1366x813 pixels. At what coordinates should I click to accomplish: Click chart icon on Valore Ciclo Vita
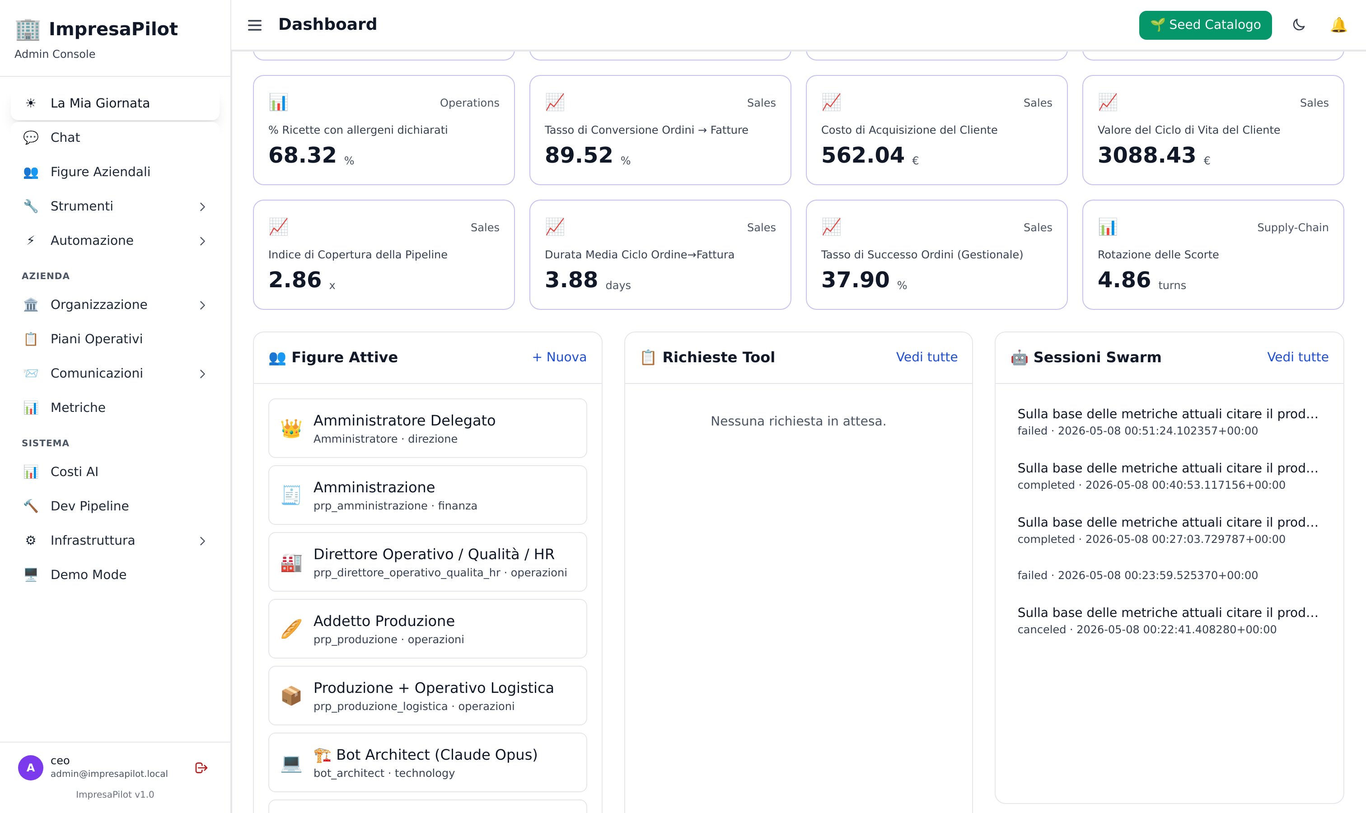pos(1107,102)
